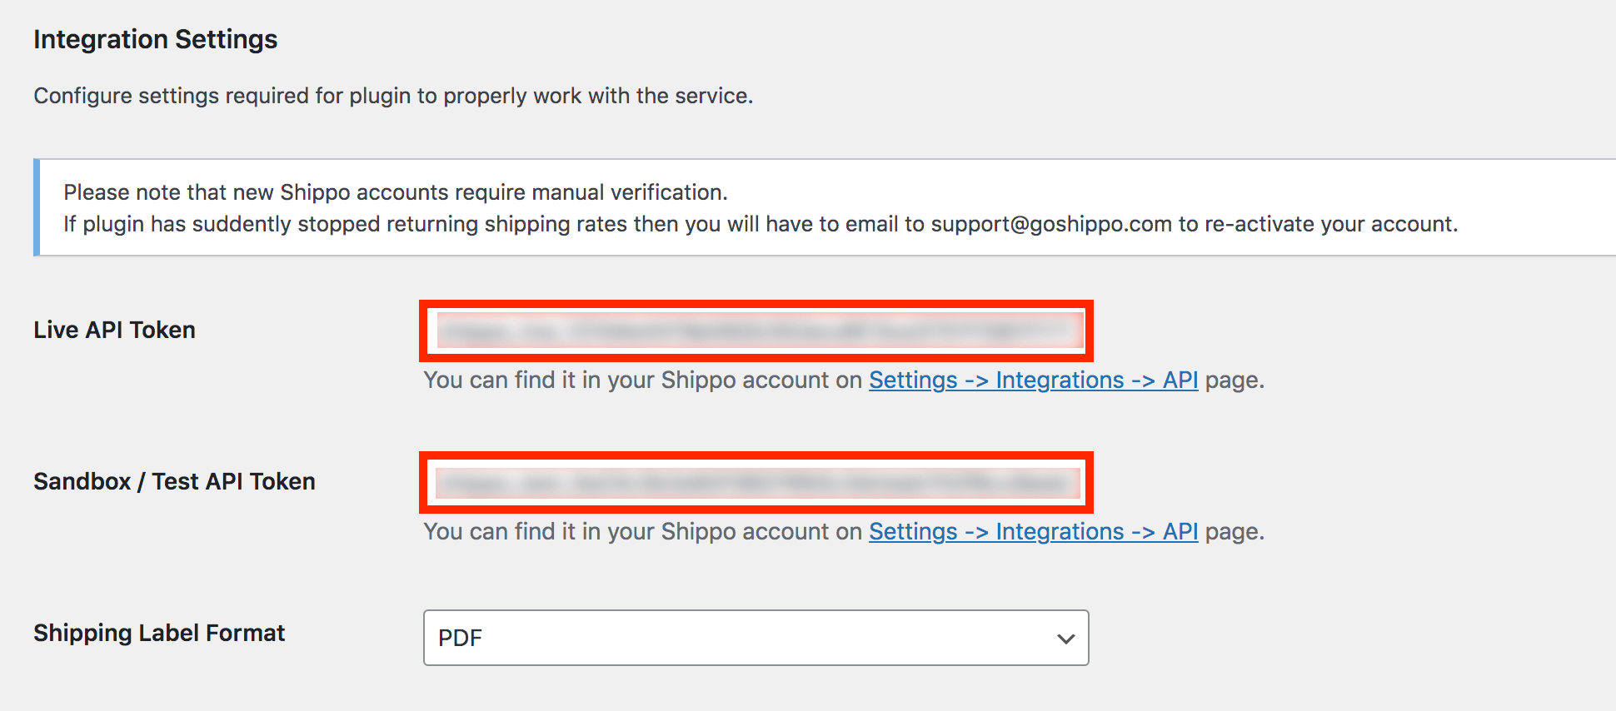
Task: Follow the API page link below the Sandbox token
Action: [x=1033, y=531]
